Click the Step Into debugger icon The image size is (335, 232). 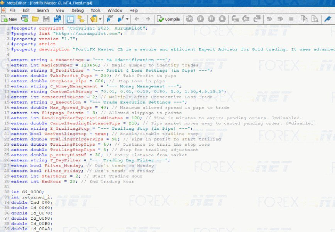235,19
